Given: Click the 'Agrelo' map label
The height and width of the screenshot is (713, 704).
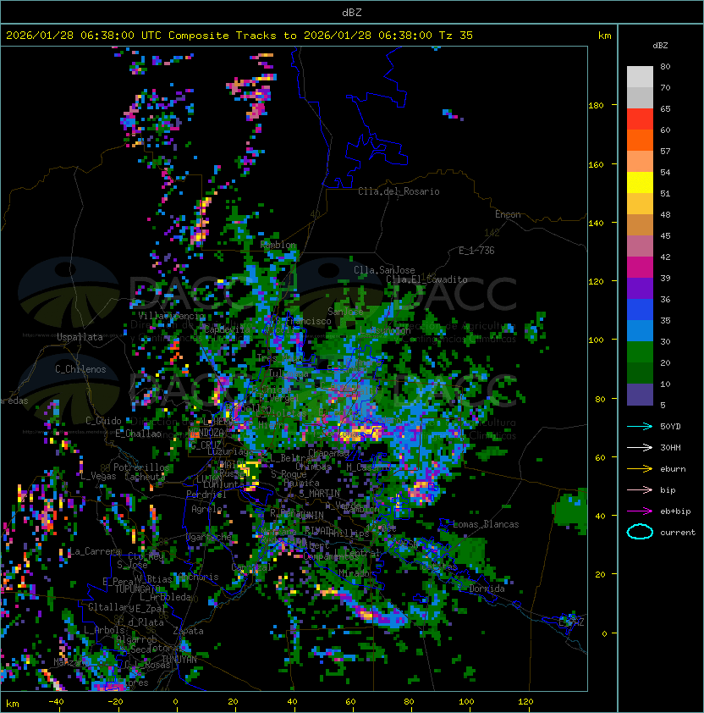Looking at the screenshot, I should coord(206,509).
